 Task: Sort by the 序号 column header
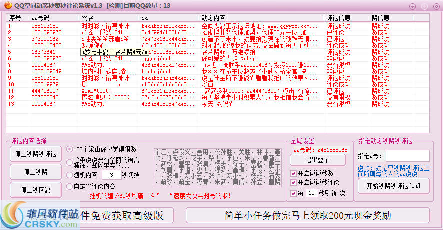point(17,18)
